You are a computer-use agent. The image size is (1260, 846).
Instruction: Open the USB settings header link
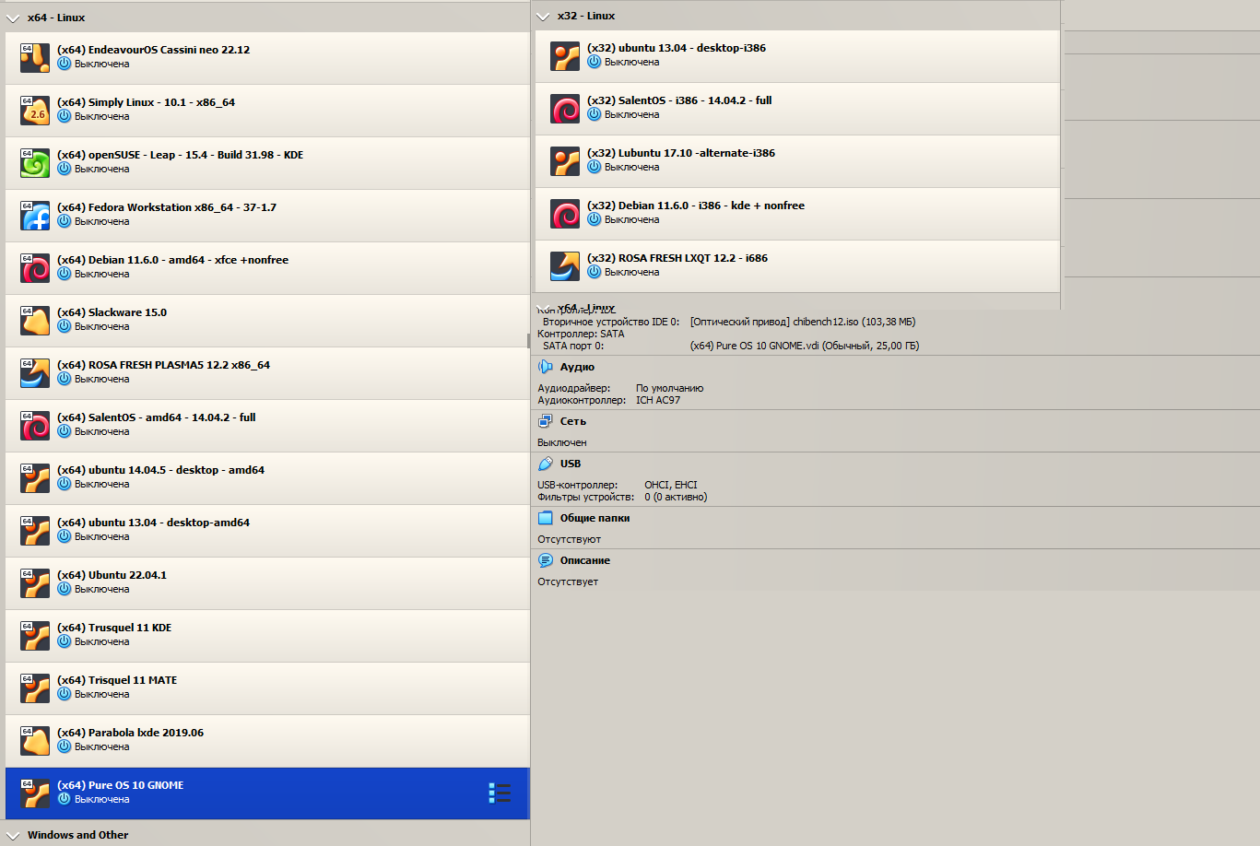click(571, 464)
